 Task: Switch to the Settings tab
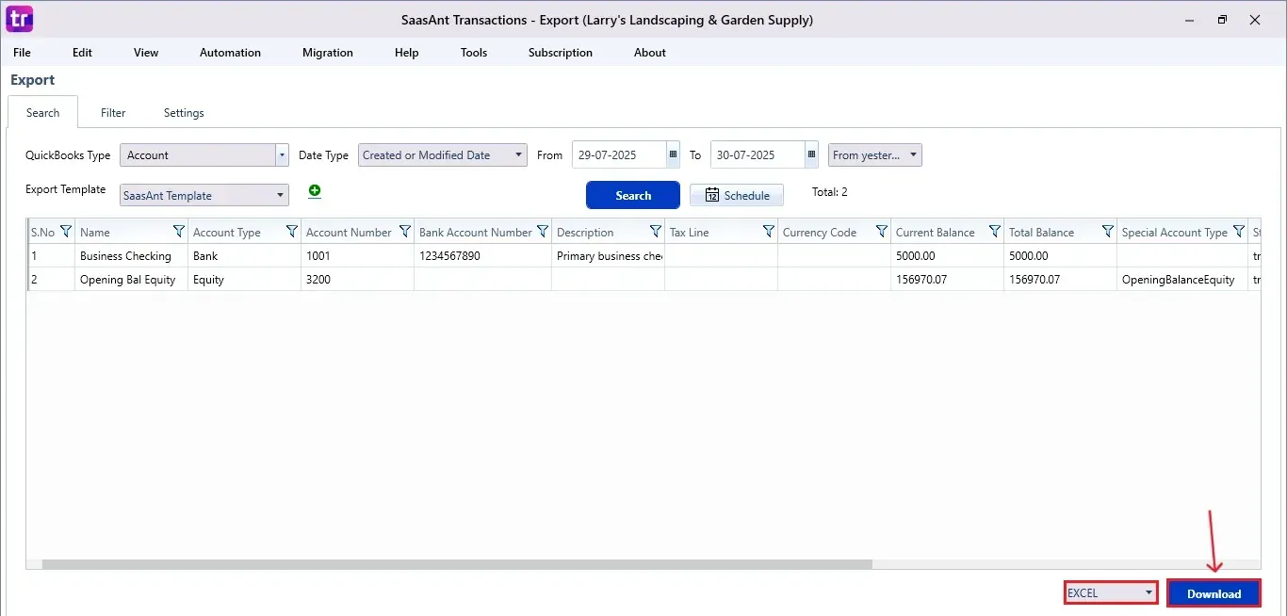(184, 112)
